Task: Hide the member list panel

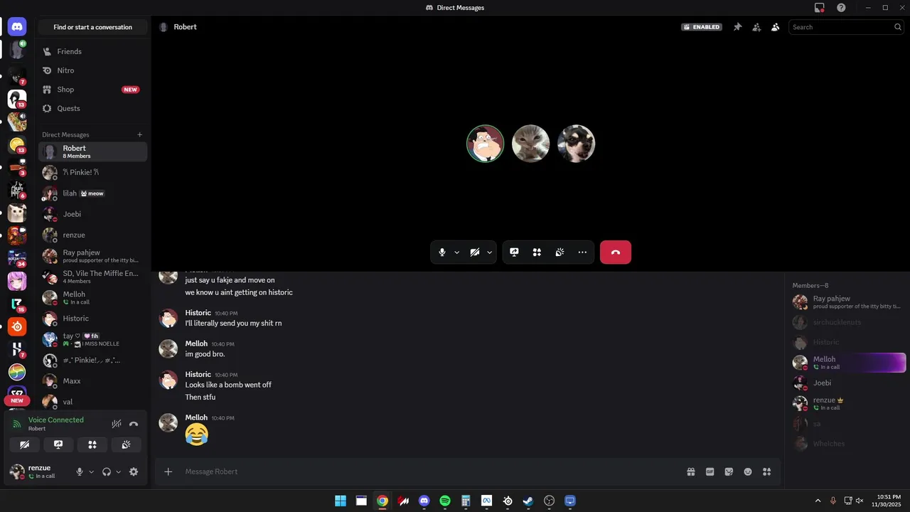Action: (776, 27)
